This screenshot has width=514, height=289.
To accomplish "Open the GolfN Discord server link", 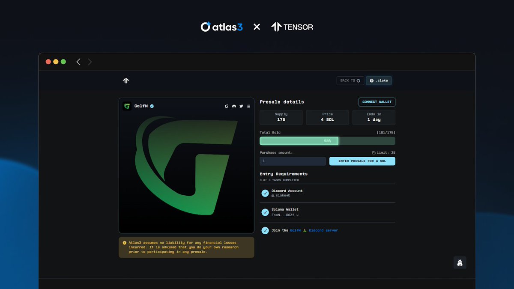I will pyautogui.click(x=314, y=230).
